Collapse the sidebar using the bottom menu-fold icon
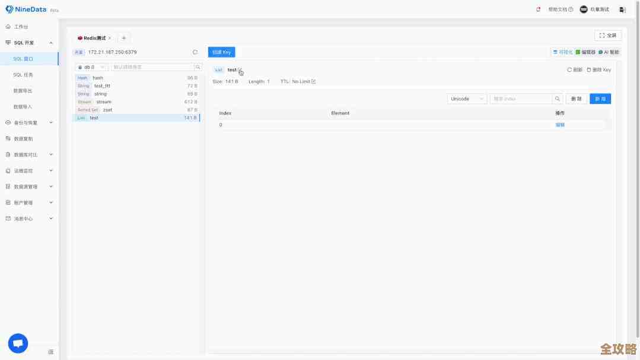The image size is (640, 360). point(51,352)
